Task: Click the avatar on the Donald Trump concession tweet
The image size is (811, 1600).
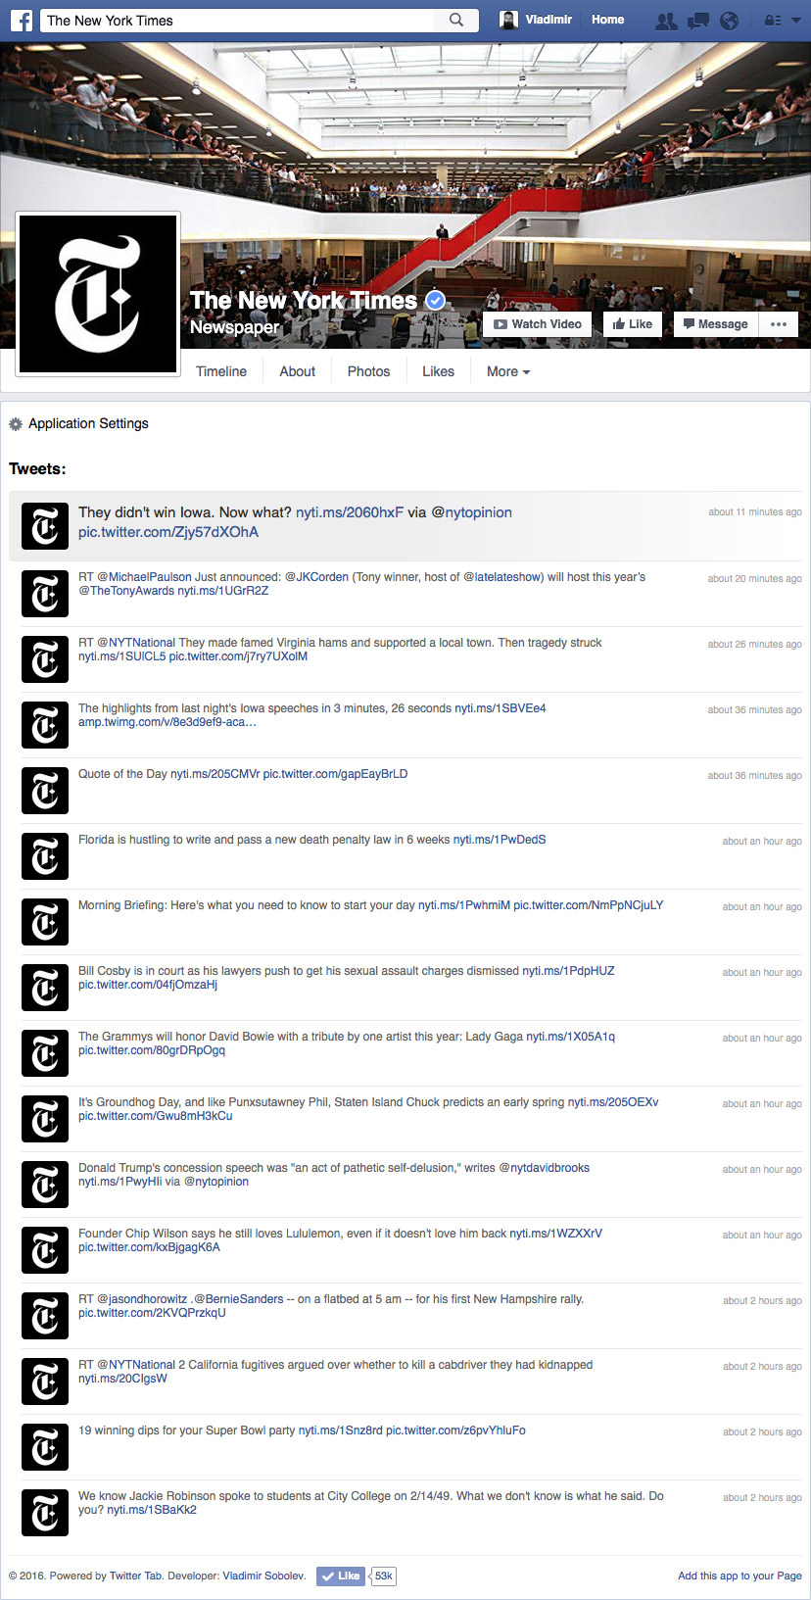Action: 45,1184
